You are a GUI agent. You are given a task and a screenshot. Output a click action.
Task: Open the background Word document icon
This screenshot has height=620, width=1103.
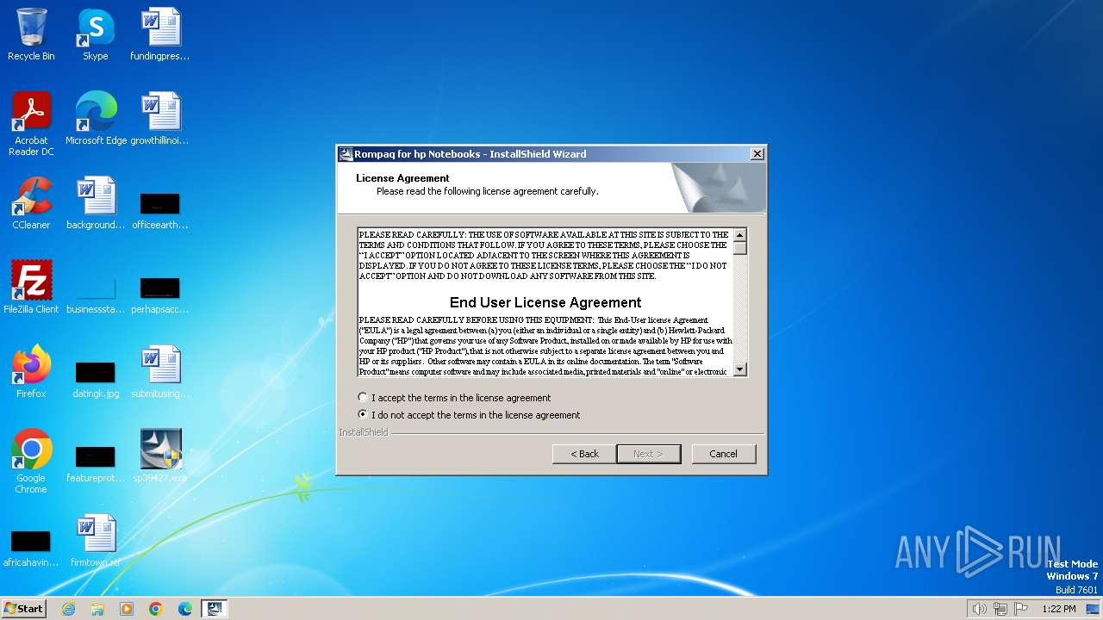96,202
